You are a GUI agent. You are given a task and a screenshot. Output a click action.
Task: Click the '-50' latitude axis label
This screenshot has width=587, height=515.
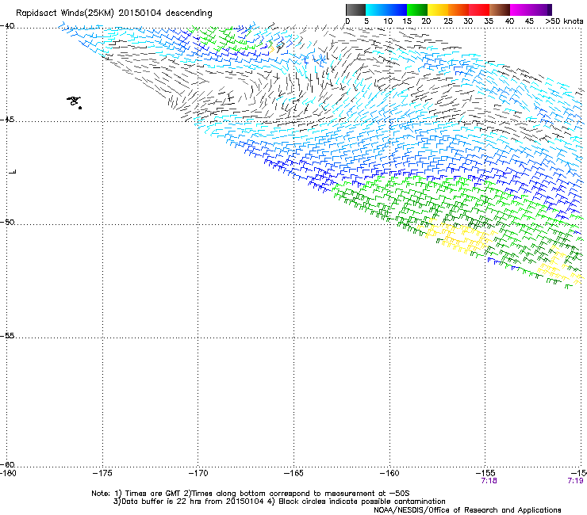point(7,222)
